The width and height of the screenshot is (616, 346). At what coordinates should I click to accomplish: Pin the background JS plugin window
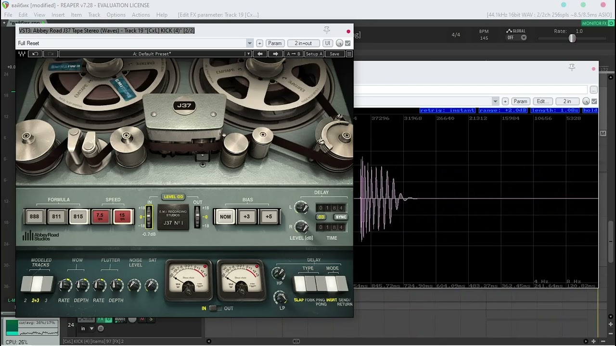(572, 68)
